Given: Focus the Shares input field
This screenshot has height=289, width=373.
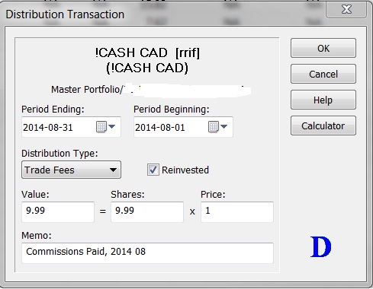Looking at the screenshot, I should pyautogui.click(x=147, y=212).
